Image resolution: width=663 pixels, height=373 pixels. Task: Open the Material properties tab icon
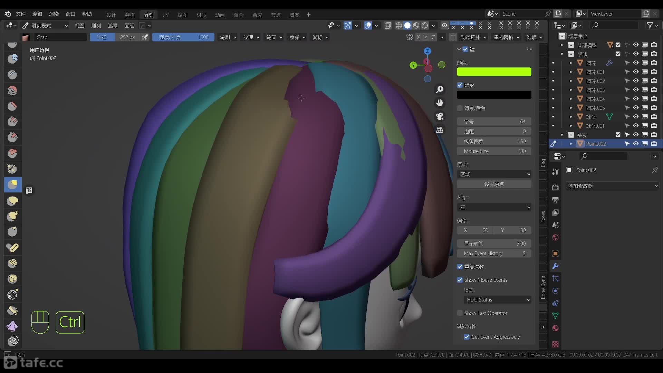555,328
